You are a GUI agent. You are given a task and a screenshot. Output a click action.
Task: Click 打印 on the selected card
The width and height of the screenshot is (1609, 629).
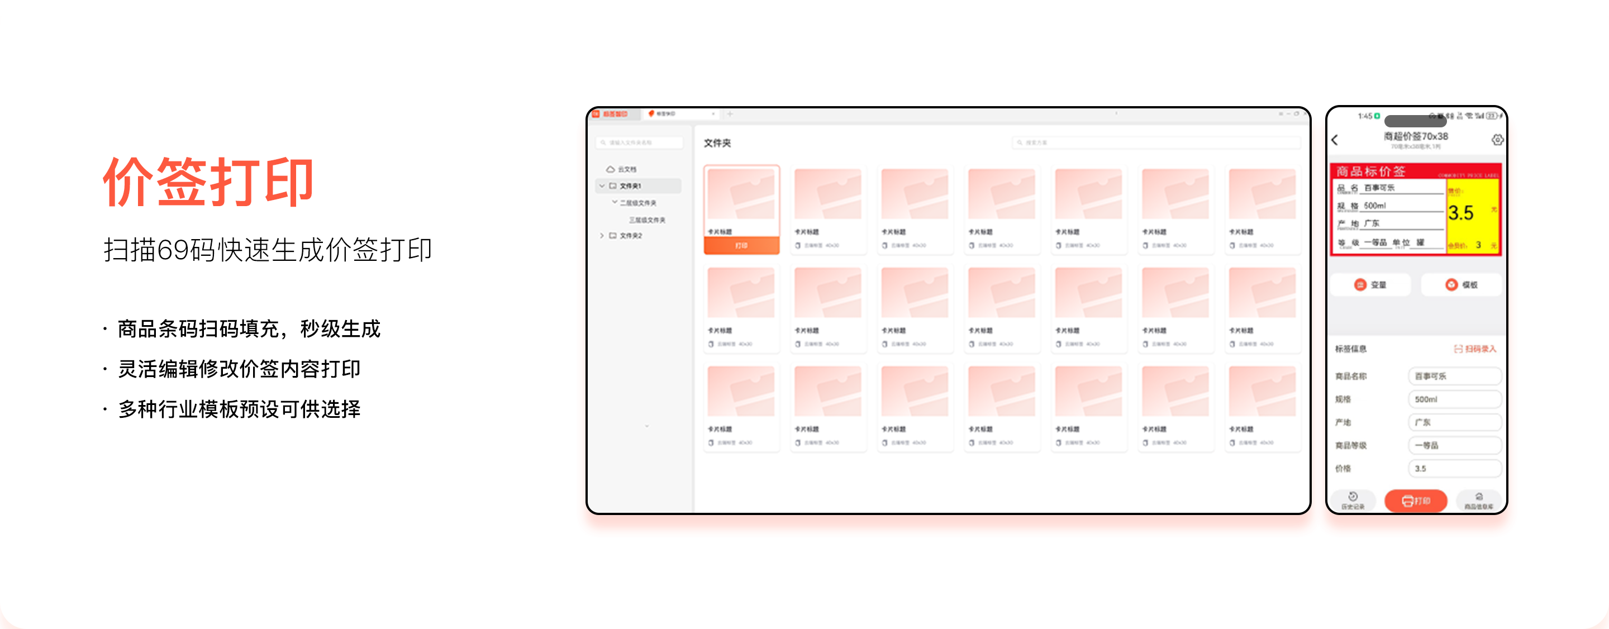(x=741, y=245)
